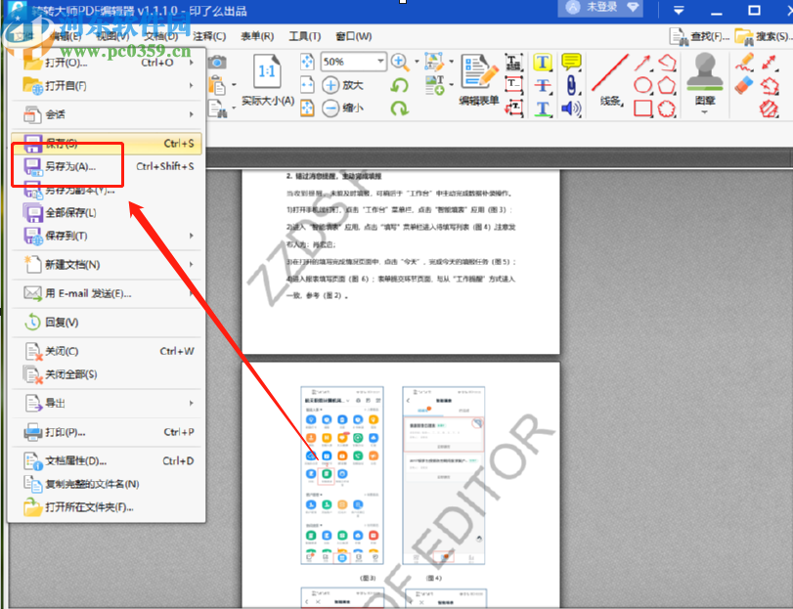Choose 打印(P)... from file menu

[66, 432]
